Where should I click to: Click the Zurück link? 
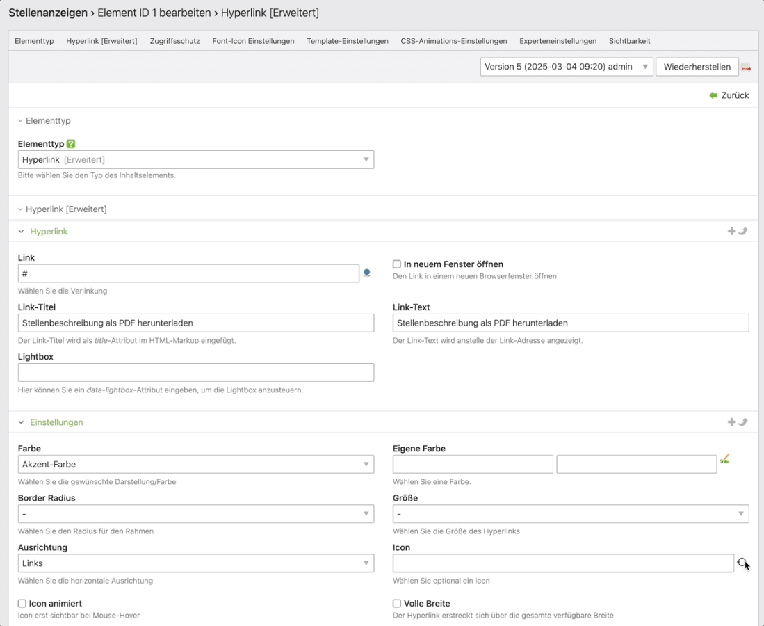[x=729, y=95]
